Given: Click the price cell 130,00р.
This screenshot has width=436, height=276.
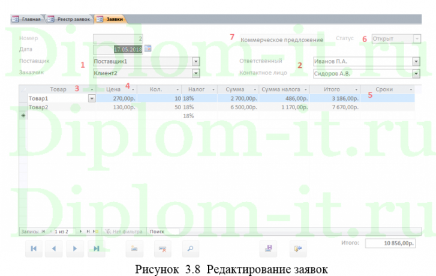Looking at the screenshot, I should pyautogui.click(x=116, y=107).
